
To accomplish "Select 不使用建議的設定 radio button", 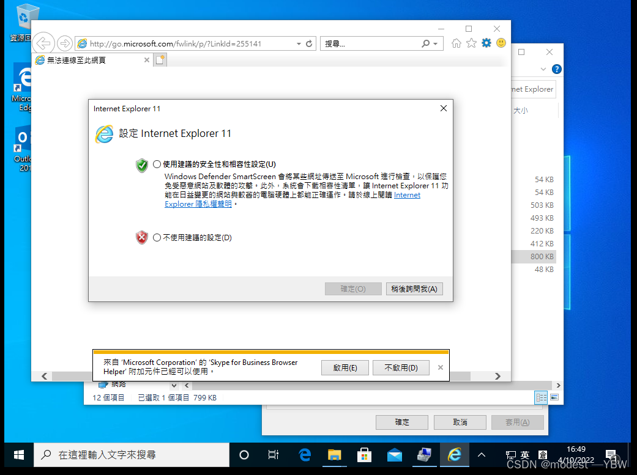I will point(157,237).
